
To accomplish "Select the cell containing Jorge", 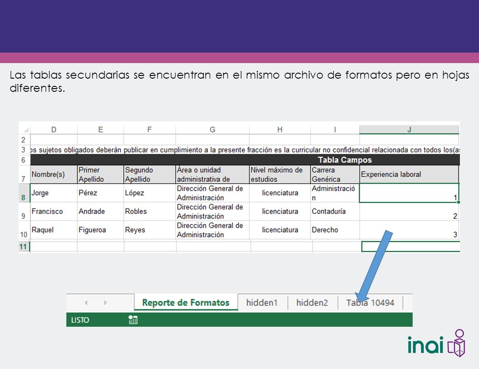I will [54, 193].
